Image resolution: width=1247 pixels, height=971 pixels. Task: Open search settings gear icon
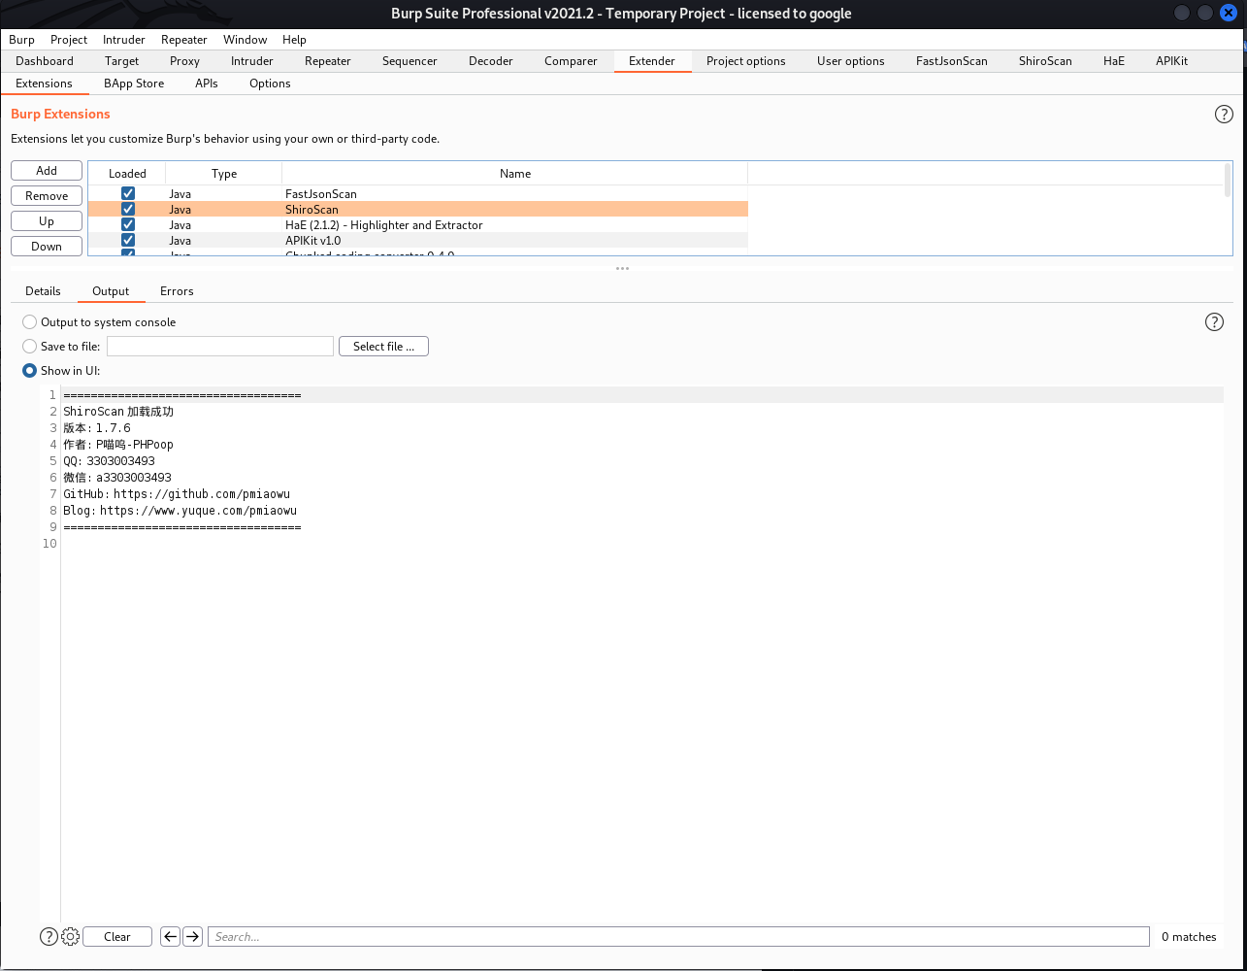70,936
